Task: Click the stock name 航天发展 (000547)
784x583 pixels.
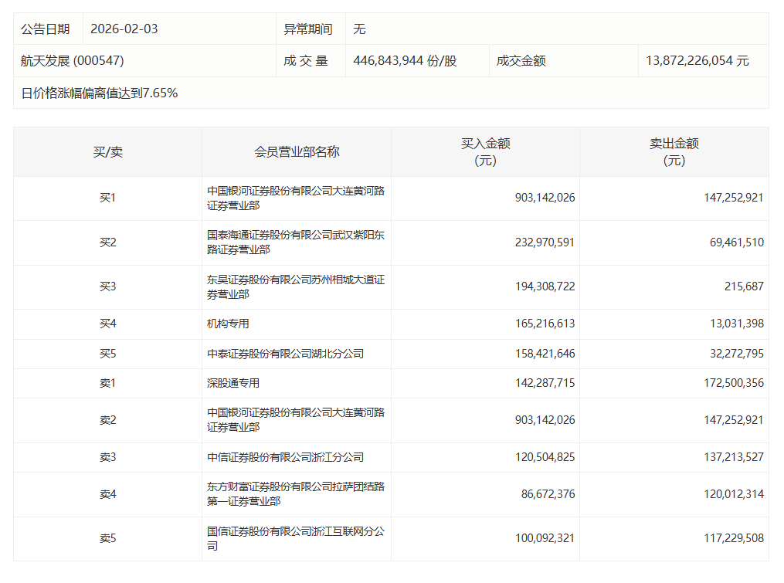Action: pyautogui.click(x=73, y=61)
